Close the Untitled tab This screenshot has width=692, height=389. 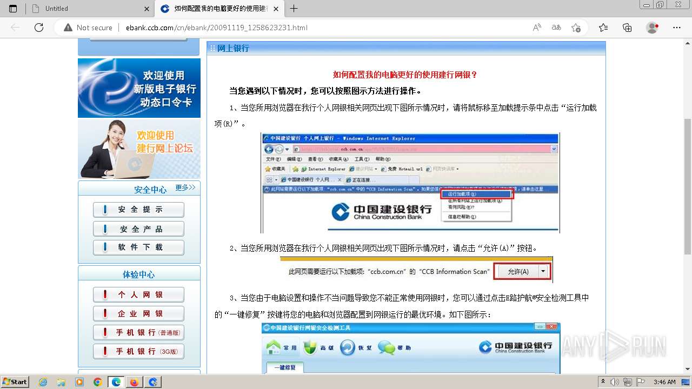pyautogui.click(x=147, y=9)
